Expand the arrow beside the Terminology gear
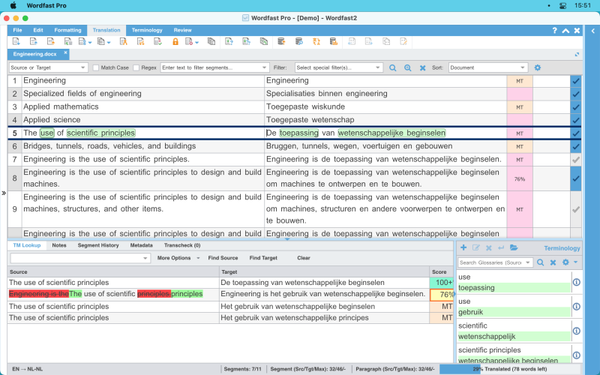600x375 pixels. [x=575, y=262]
